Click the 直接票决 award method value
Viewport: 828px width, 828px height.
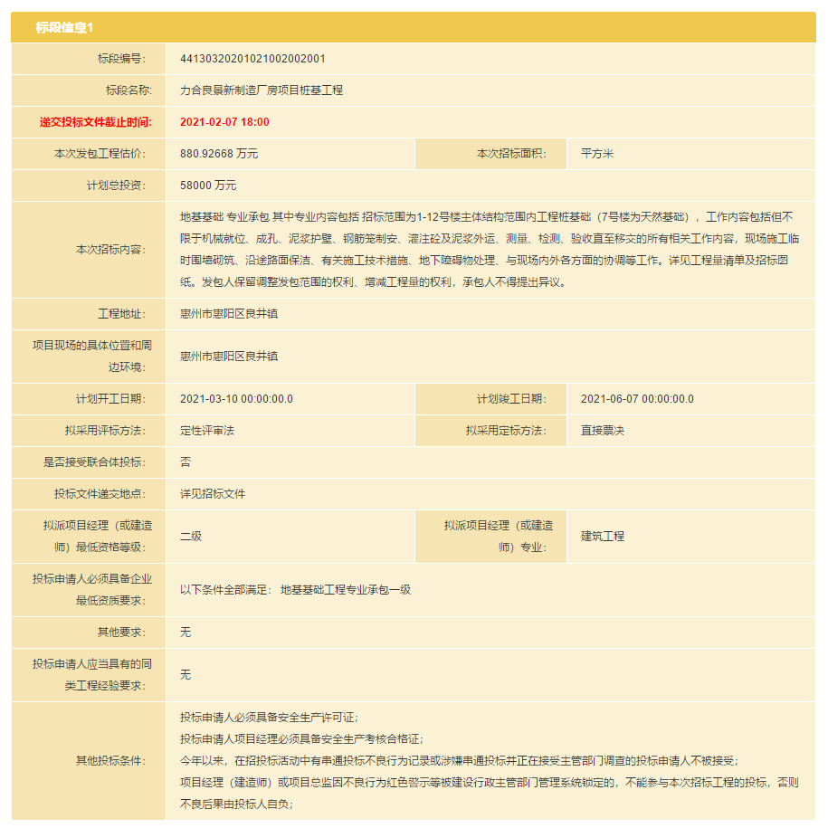[x=603, y=431]
